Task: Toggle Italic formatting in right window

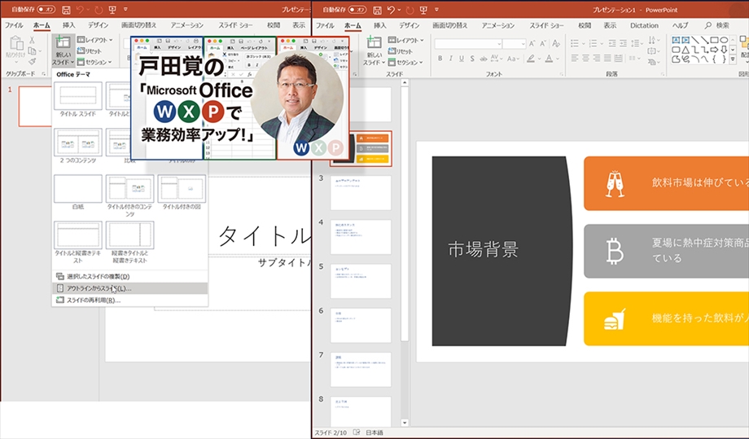Action: 450,59
